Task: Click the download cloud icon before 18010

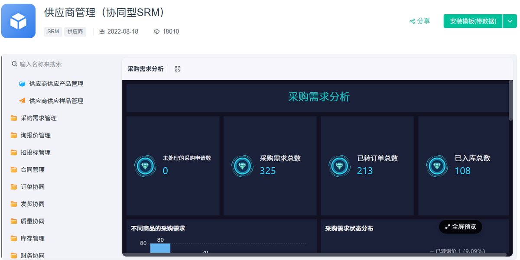Action: click(156, 32)
